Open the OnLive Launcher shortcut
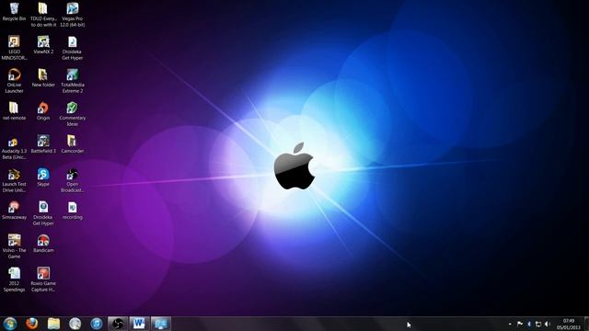 (x=14, y=81)
